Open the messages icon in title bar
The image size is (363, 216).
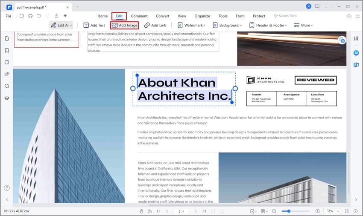coord(317,6)
